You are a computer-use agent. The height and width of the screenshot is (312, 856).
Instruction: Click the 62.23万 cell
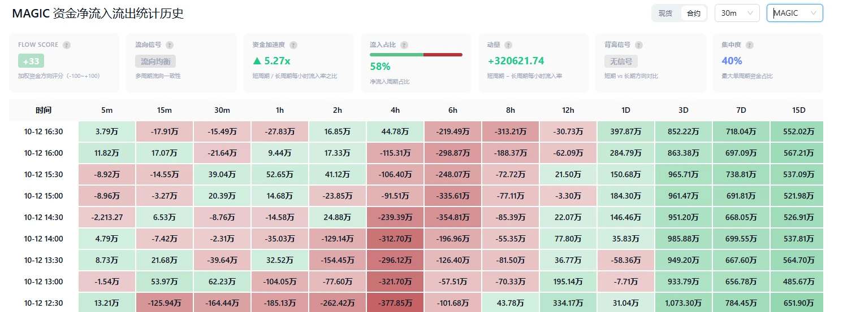coord(222,282)
